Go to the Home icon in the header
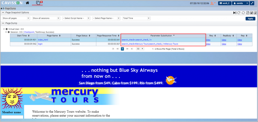Screen dimensions: 258x122 (x=27, y=3)
